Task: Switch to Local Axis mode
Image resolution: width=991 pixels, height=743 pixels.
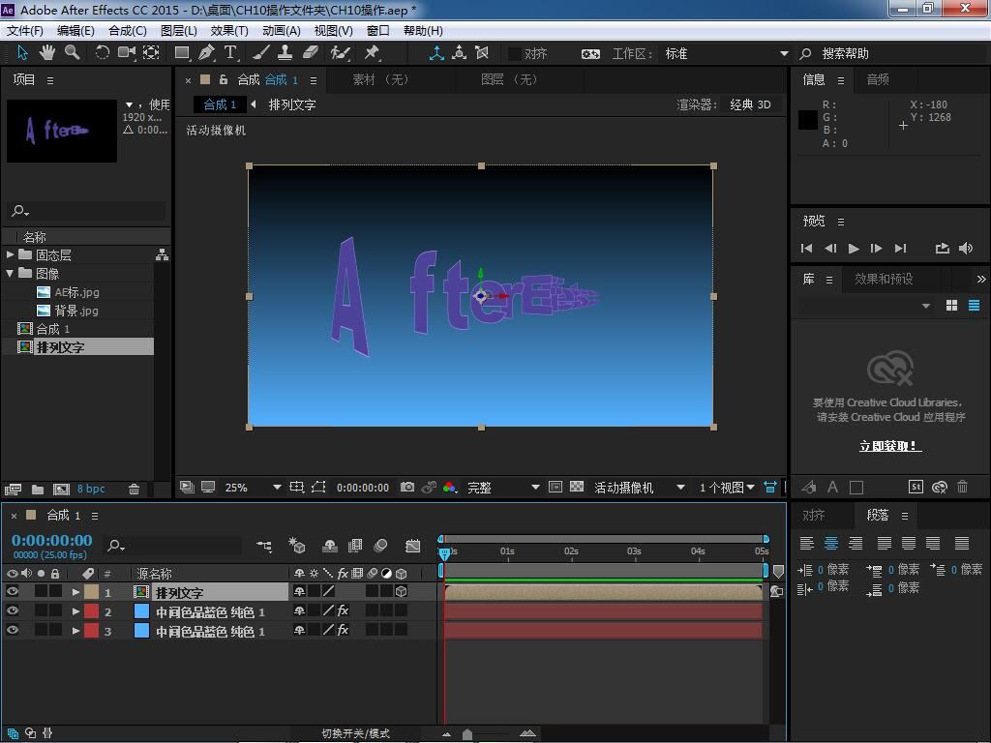Action: click(x=436, y=53)
